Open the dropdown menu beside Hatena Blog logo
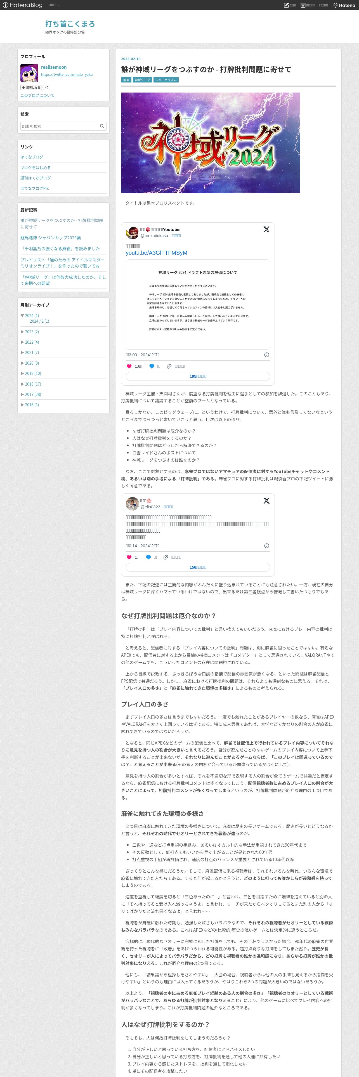This screenshot has height=1077, width=359. click(53, 5)
